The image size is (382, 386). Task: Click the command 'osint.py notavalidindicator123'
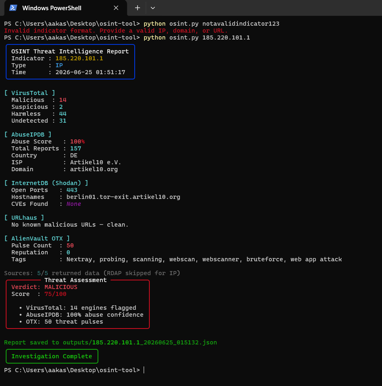point(224,24)
